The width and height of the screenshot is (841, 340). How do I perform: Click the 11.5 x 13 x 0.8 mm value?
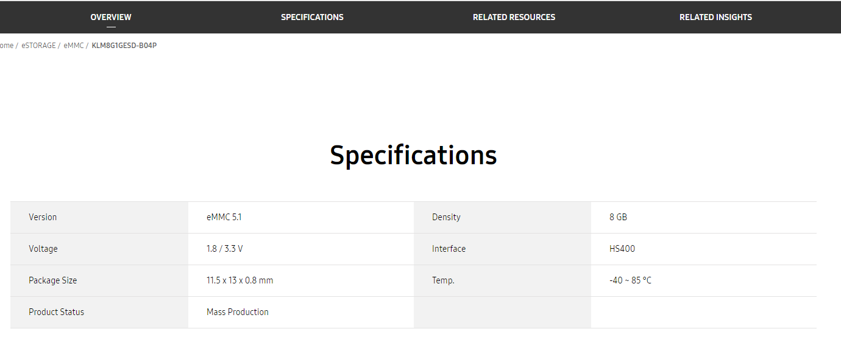pyautogui.click(x=240, y=280)
